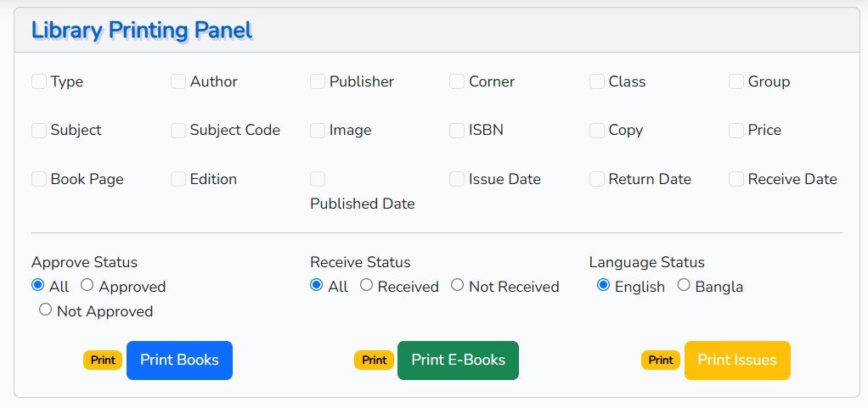Tick the Publisher checkbox
This screenshot has height=408, width=868.
click(318, 81)
